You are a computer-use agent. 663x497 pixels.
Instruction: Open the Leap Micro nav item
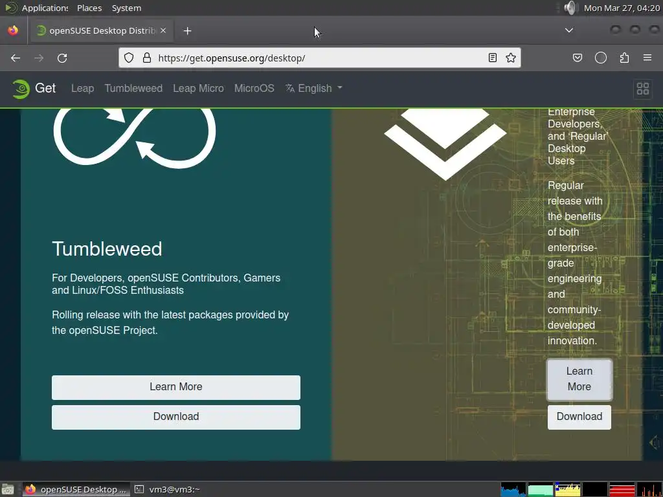click(x=198, y=88)
